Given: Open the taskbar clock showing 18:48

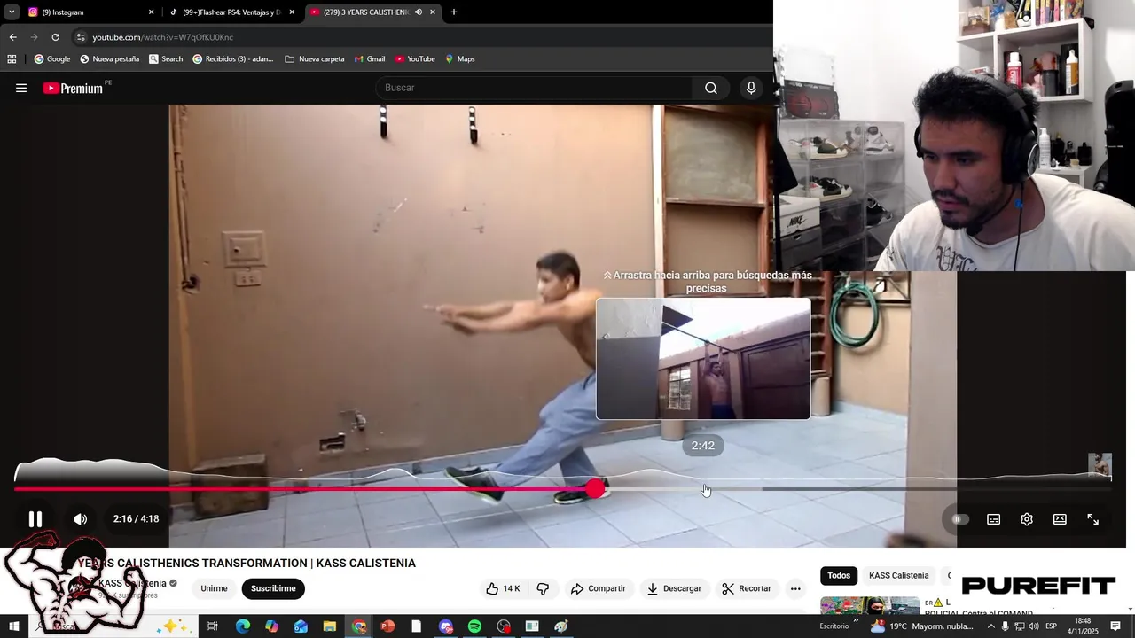Looking at the screenshot, I should point(1083,626).
